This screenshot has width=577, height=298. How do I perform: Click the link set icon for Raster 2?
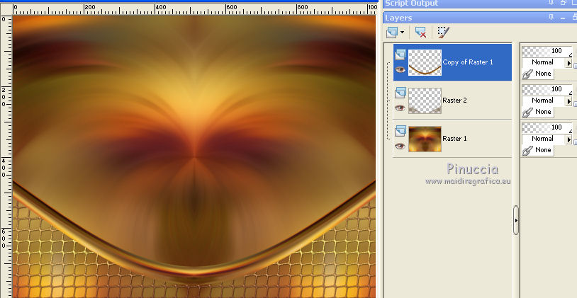pyautogui.click(x=527, y=111)
